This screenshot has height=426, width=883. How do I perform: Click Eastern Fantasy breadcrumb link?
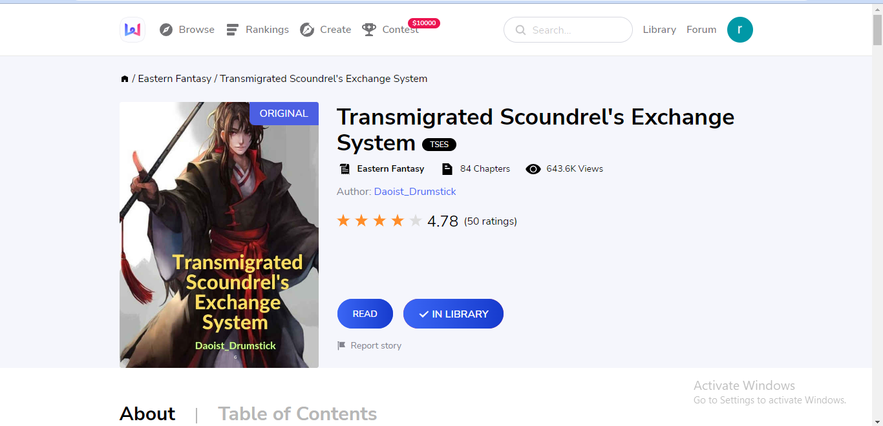175,79
